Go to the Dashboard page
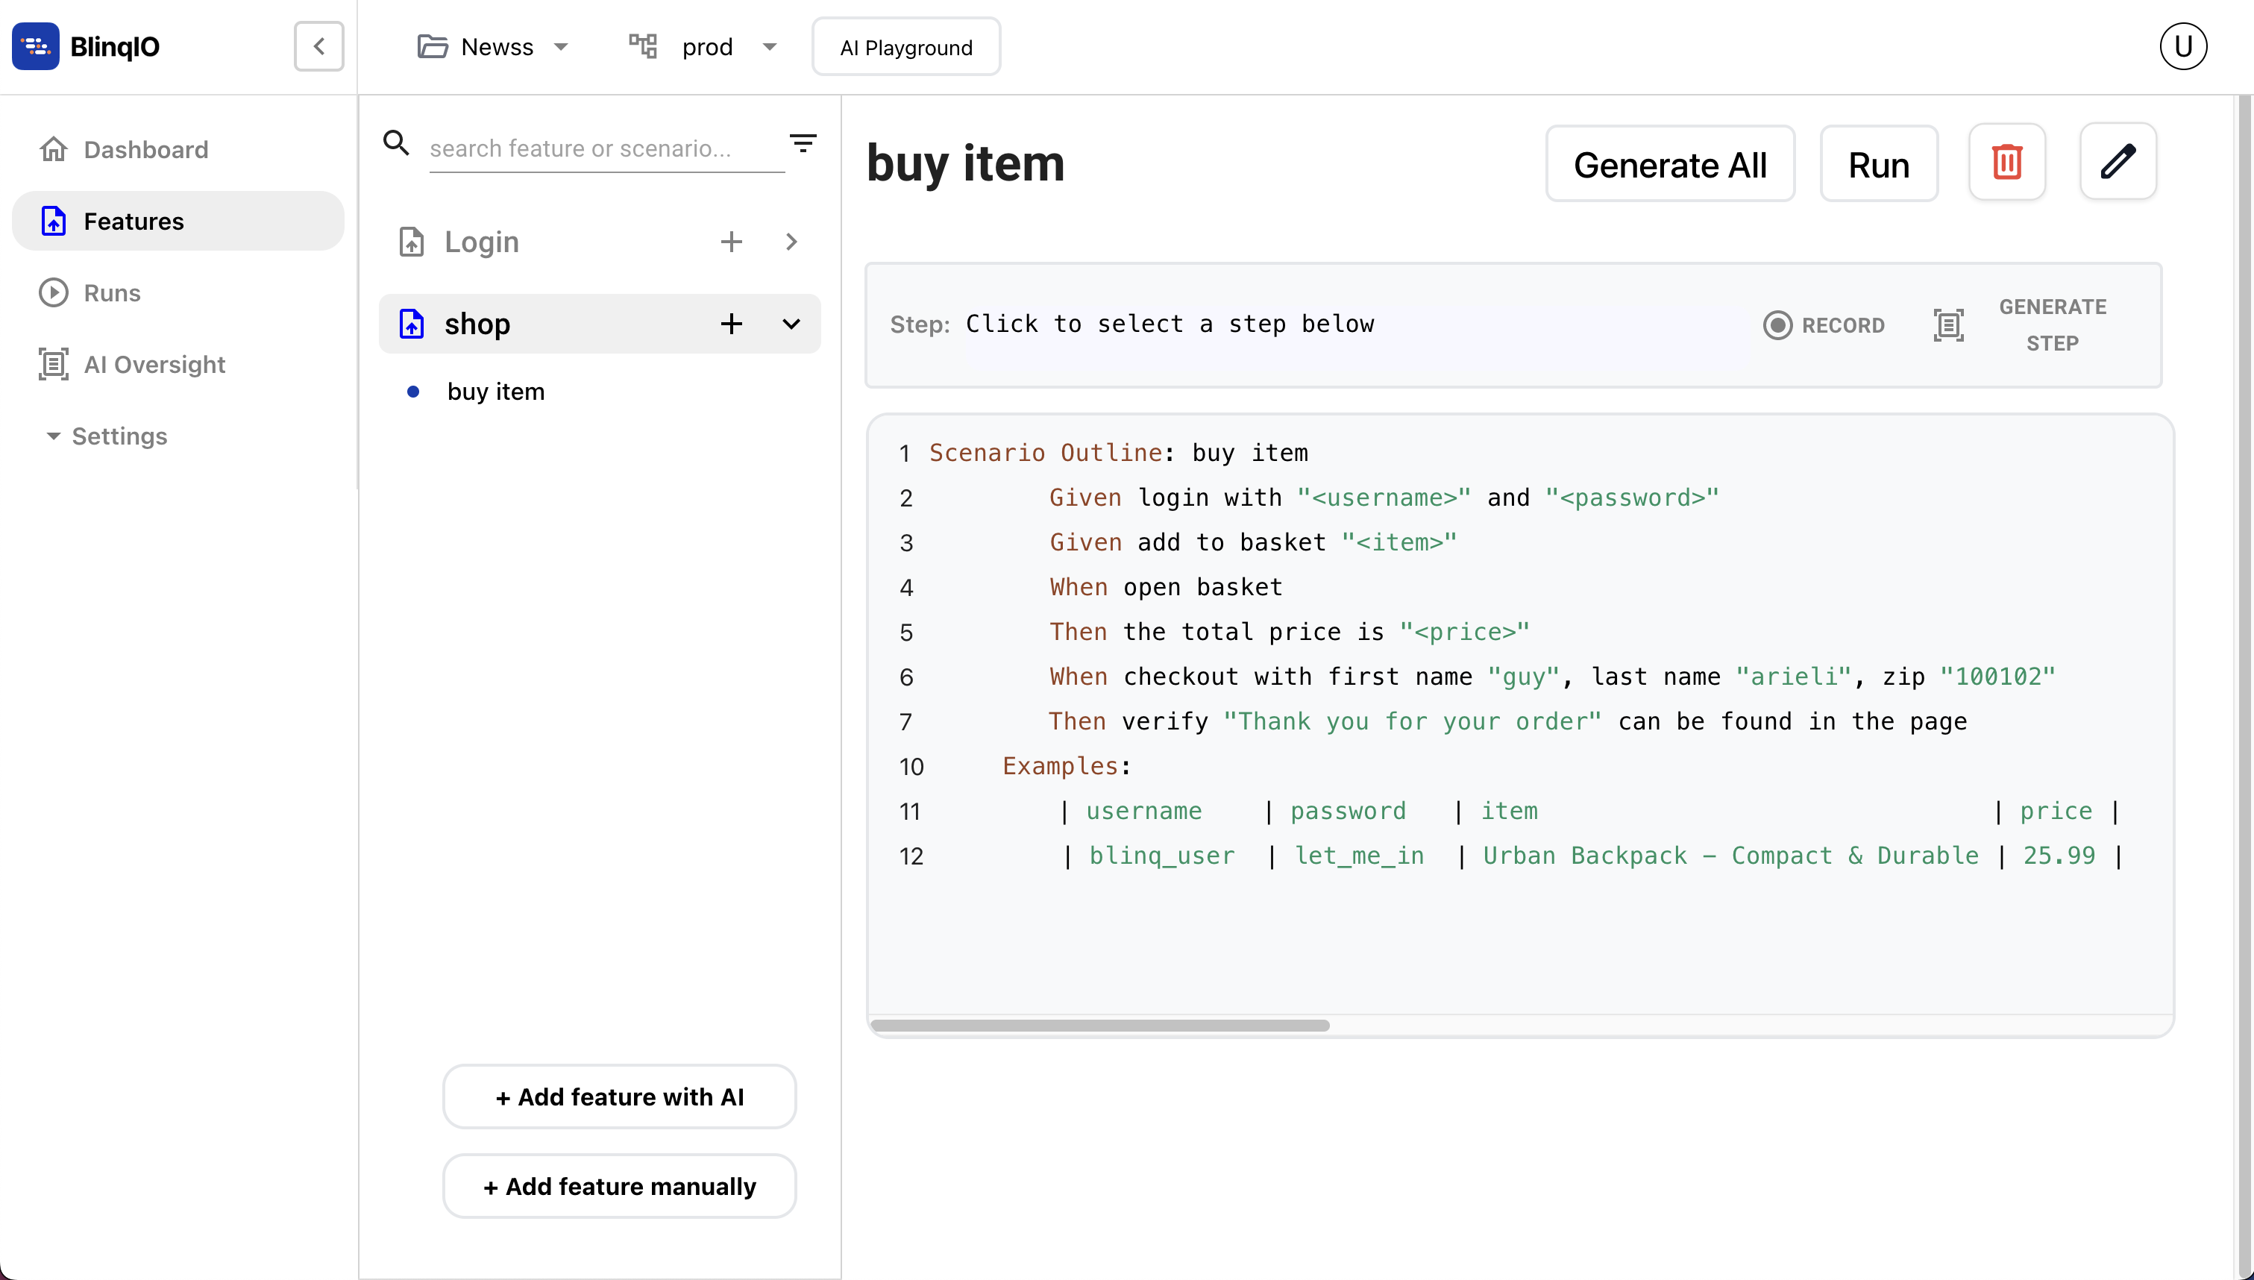The height and width of the screenshot is (1280, 2254). (146, 149)
